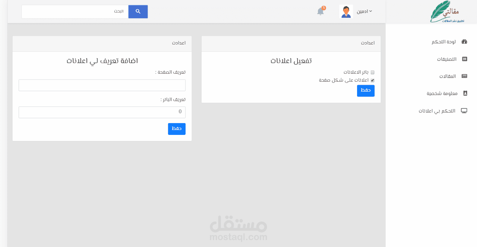Viewport: 477px width, 247px height.
Task: Click the المقالات newspaper icon
Action: 464,76
